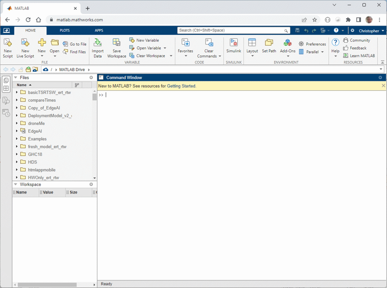
Task: Select the droneMe folder
Action: [36, 123]
